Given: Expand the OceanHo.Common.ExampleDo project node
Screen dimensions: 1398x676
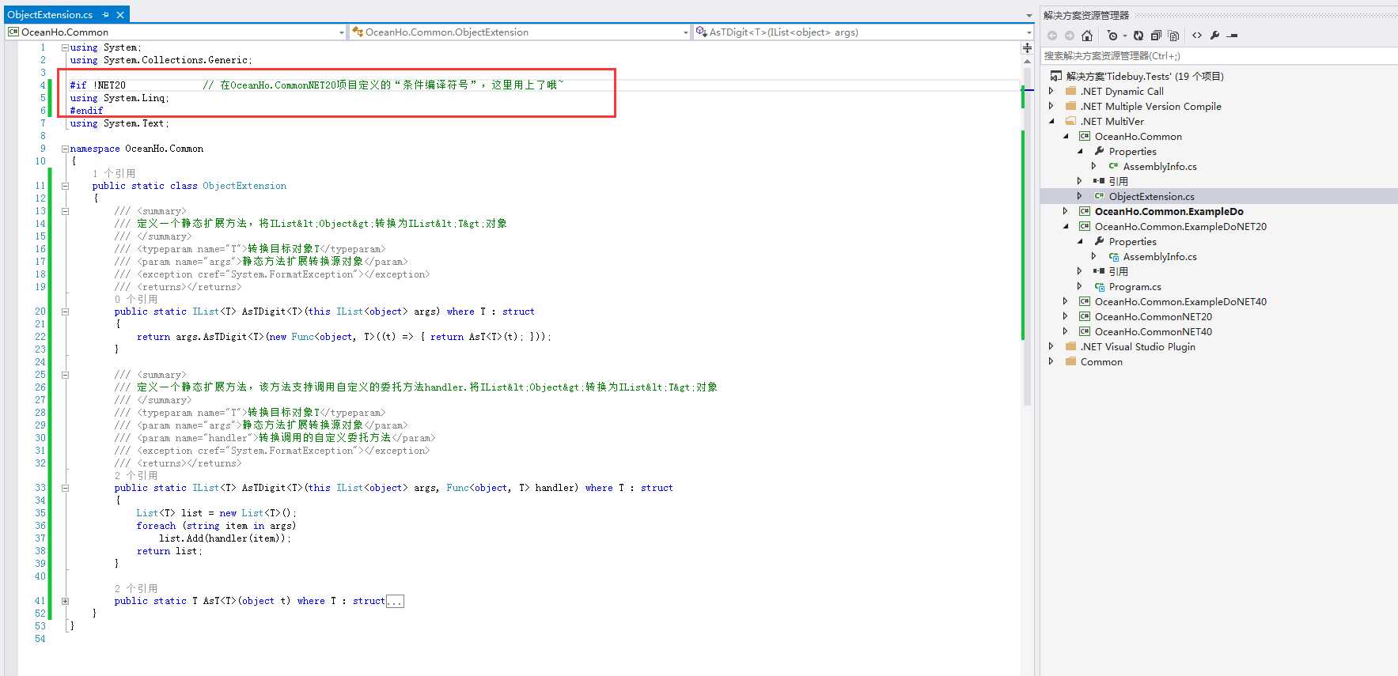Looking at the screenshot, I should point(1066,211).
